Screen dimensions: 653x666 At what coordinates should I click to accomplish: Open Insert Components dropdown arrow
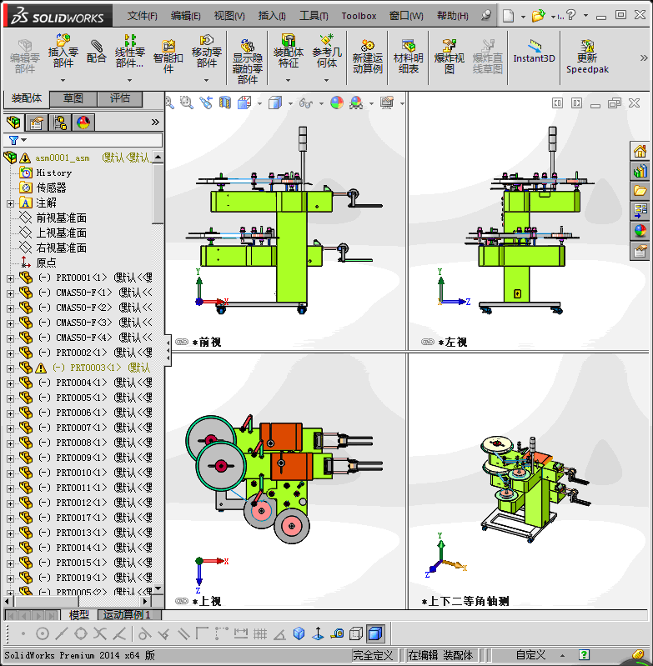click(x=63, y=80)
